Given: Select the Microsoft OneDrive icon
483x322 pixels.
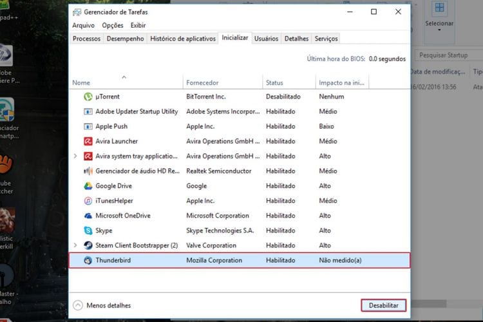Looking at the screenshot, I should (x=88, y=216).
